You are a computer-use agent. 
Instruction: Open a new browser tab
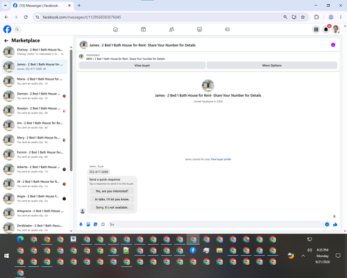pos(79,6)
